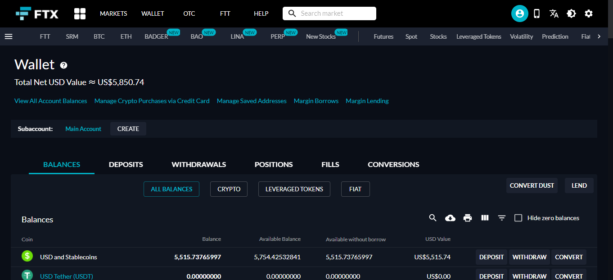The height and width of the screenshot is (280, 613).
Task: Click the mobile app phone icon
Action: tap(536, 14)
